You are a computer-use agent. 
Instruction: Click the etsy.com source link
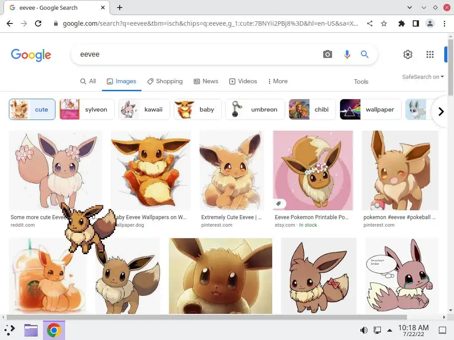tap(285, 225)
